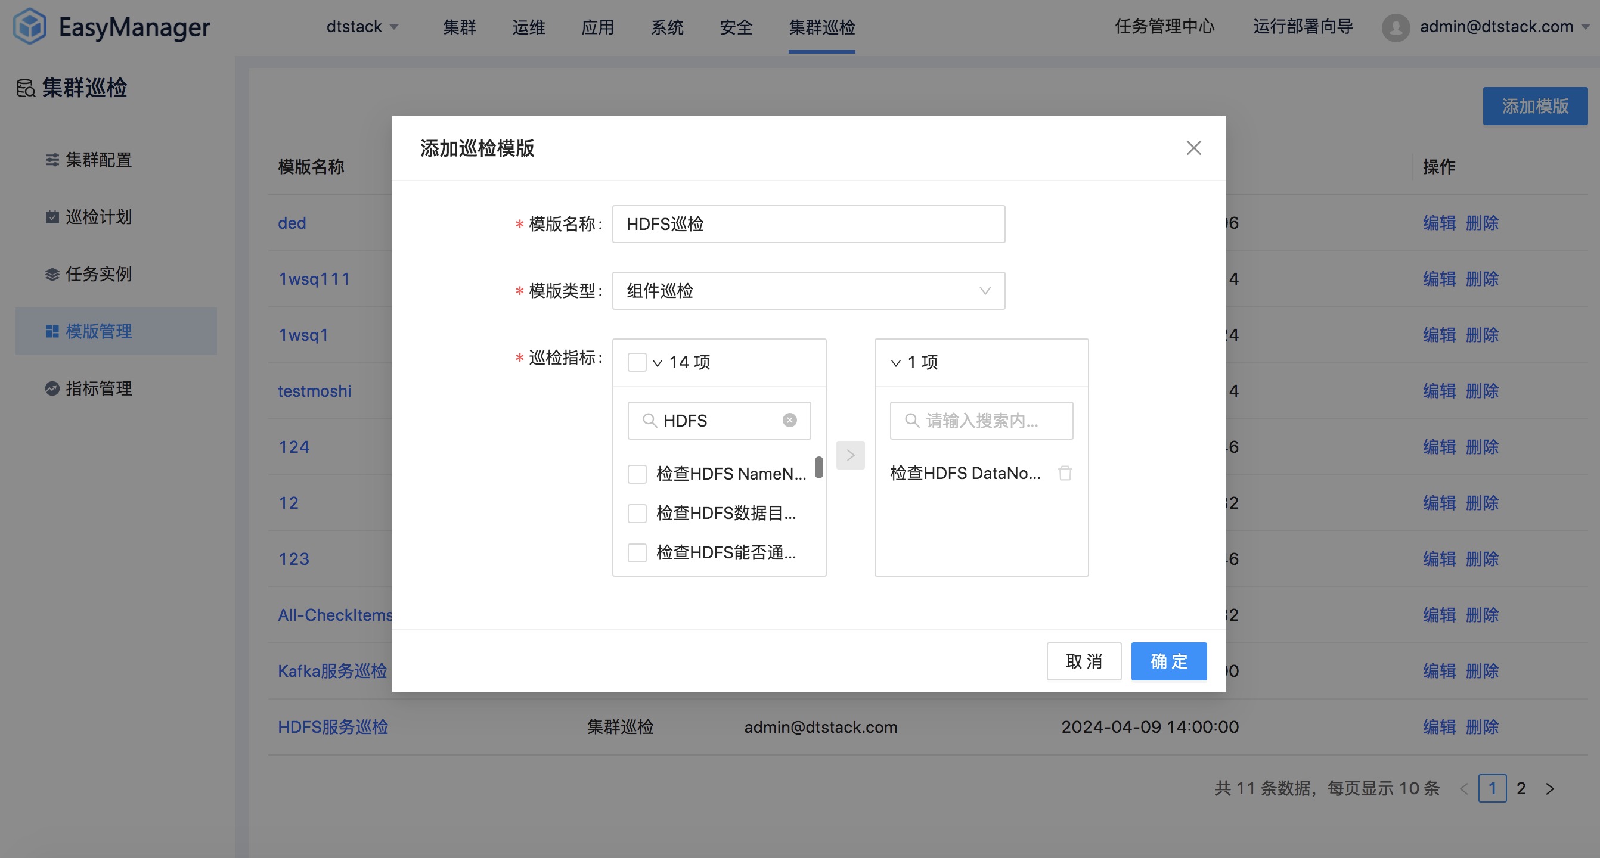Click the left indicator list scrollbar
Viewport: 1600px width, 858px height.
[818, 468]
